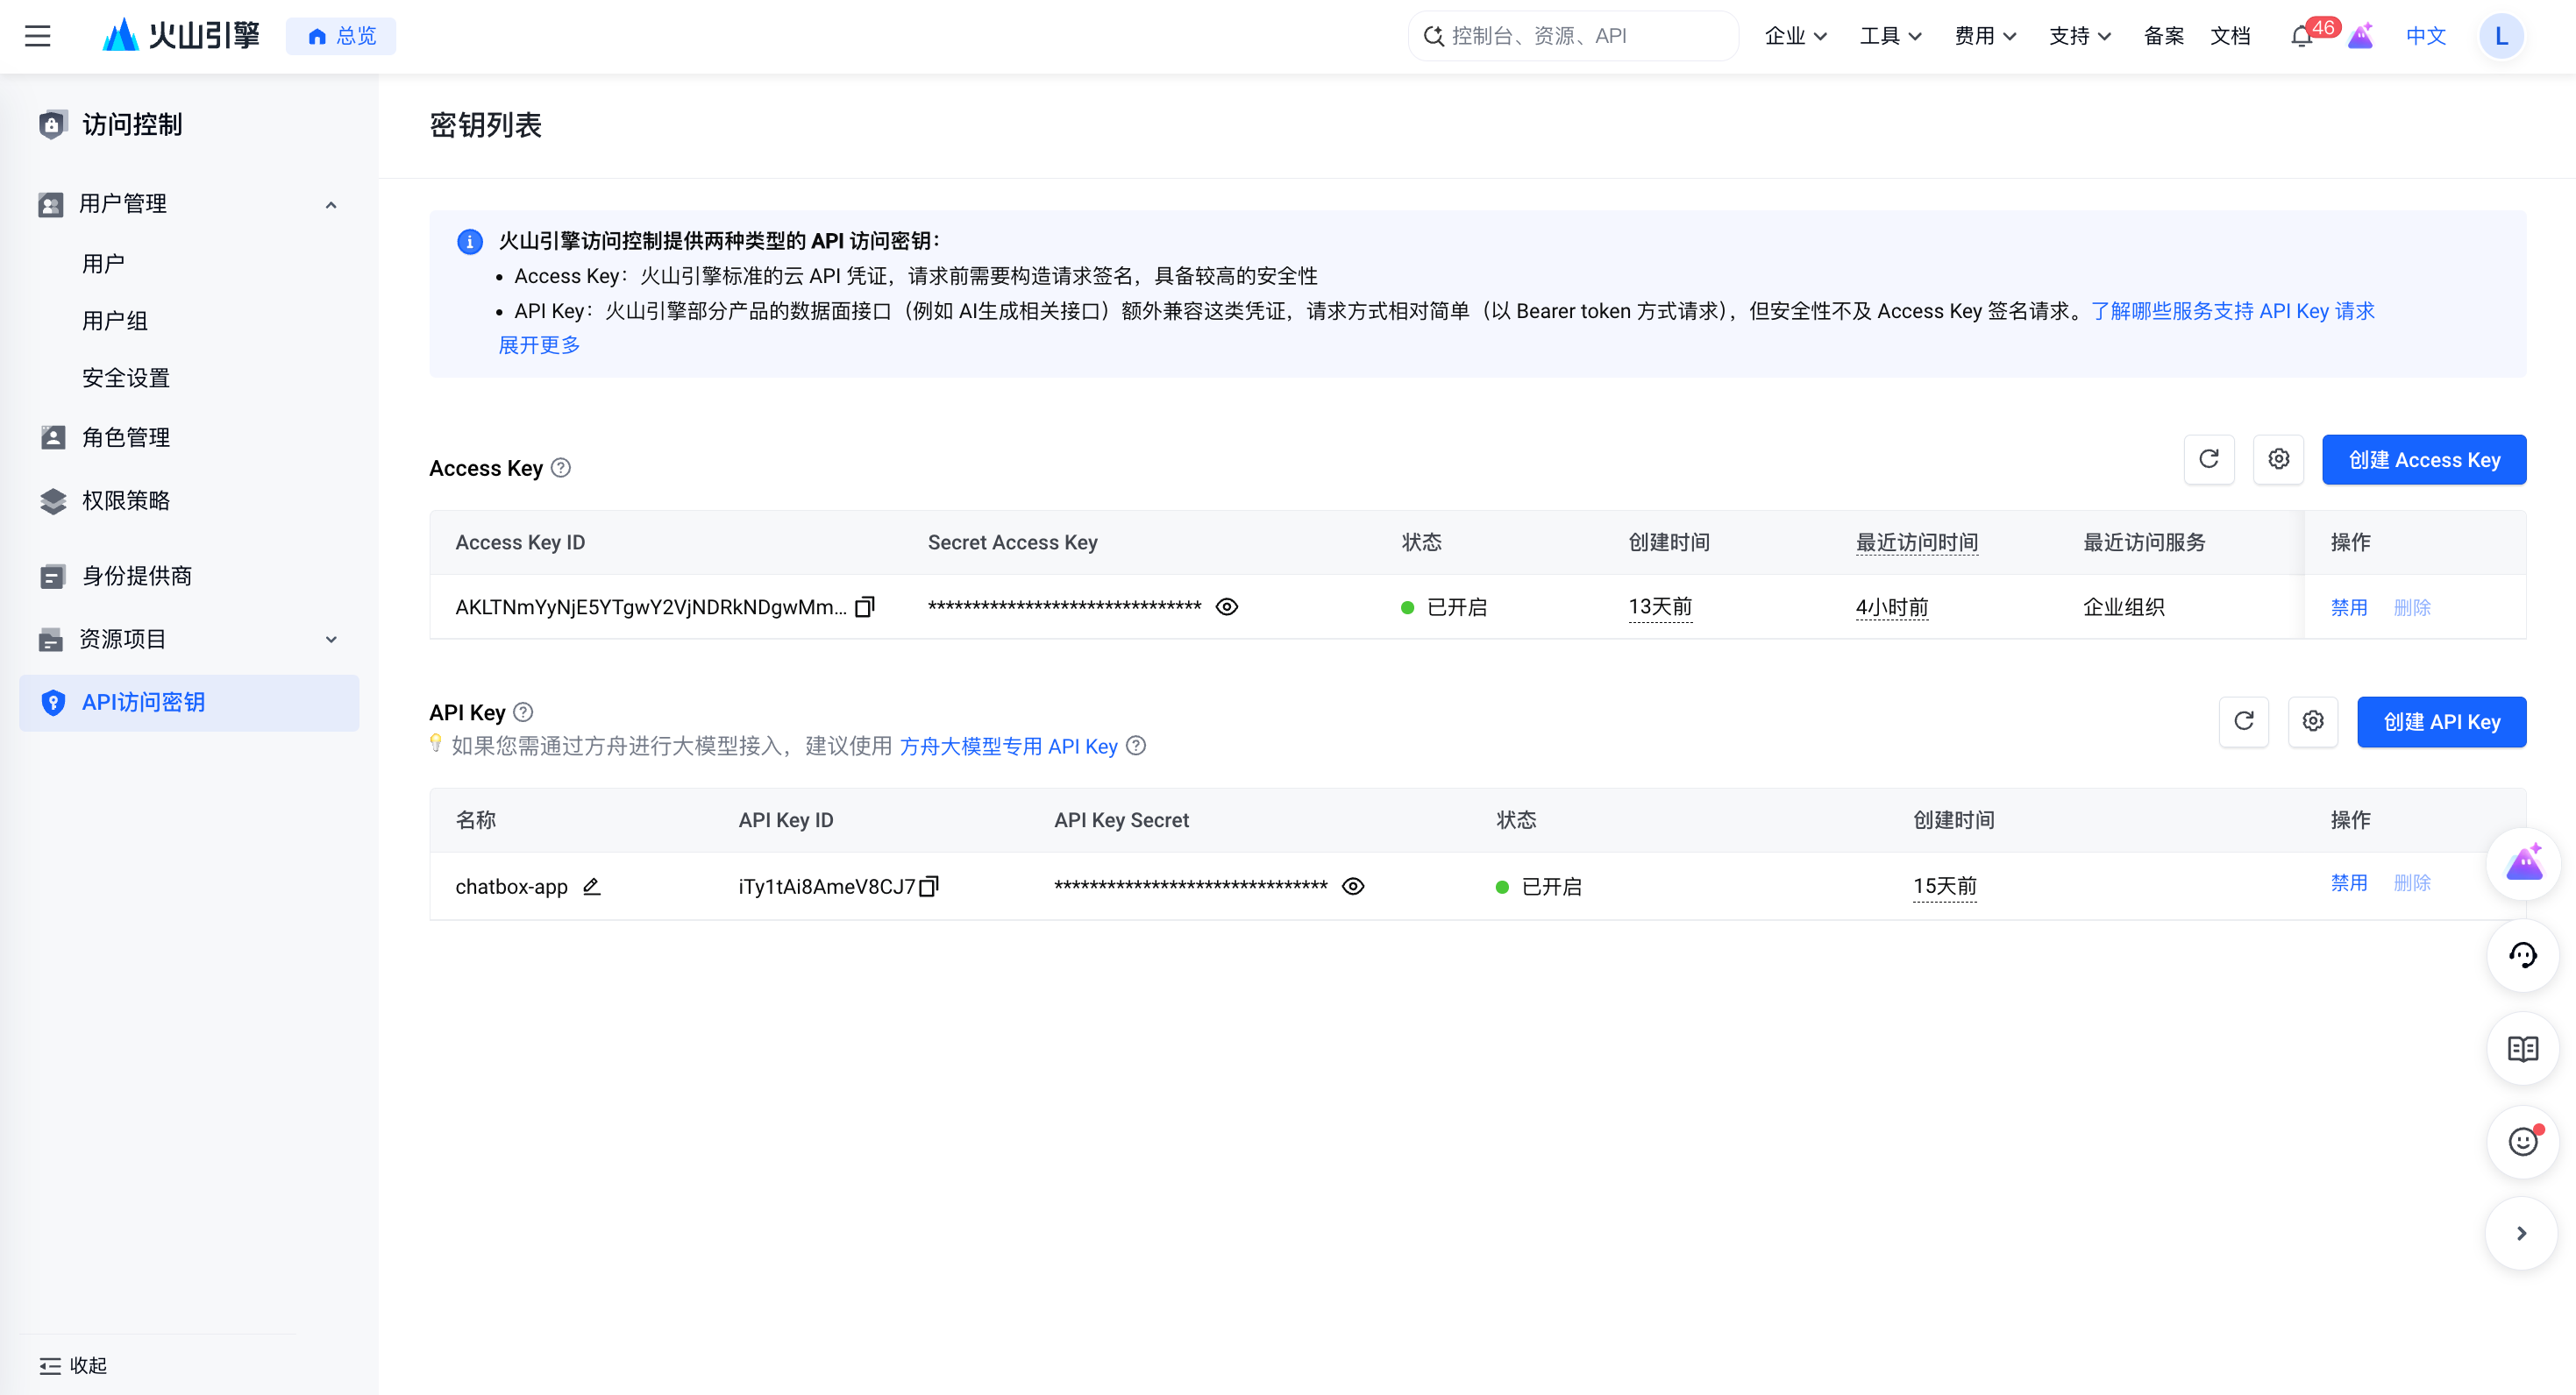Expand the 工具 dropdown menu

[x=1890, y=36]
